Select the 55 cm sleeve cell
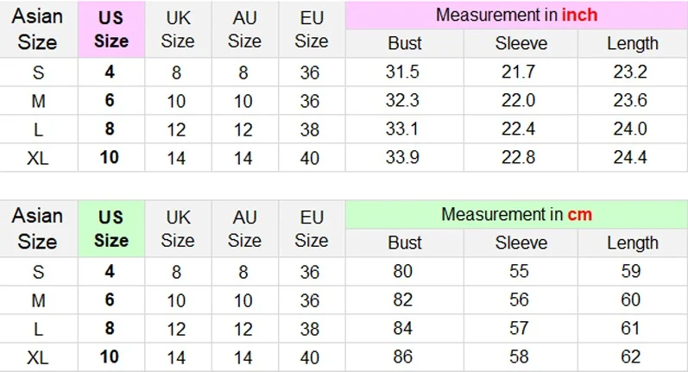This screenshot has width=688, height=372. [518, 272]
